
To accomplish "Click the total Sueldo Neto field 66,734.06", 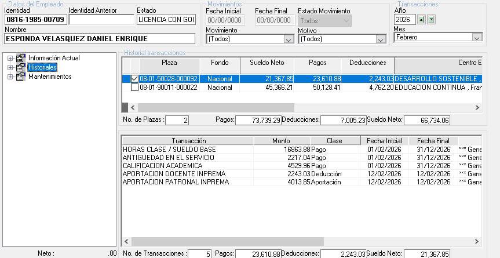I will point(427,120).
